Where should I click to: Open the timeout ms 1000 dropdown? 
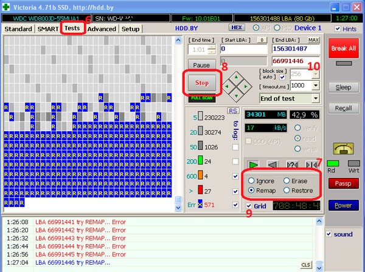point(316,86)
